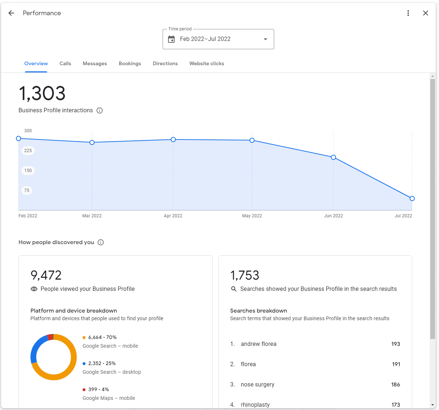
Task: Select the Bookings tab
Action: click(x=130, y=63)
